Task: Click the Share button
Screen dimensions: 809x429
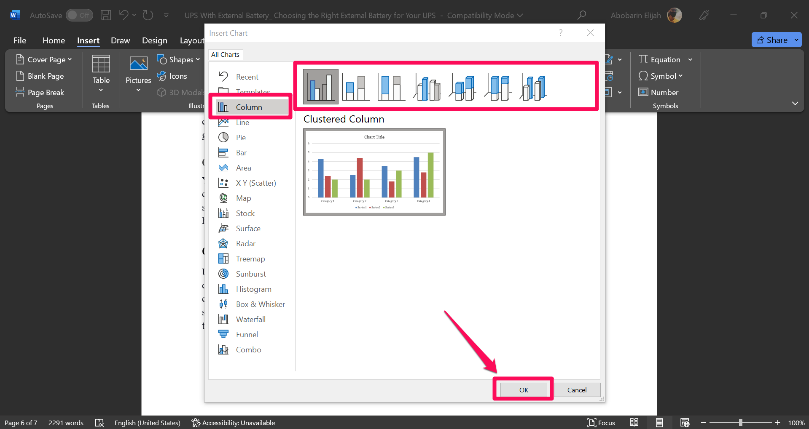Action: click(x=776, y=40)
